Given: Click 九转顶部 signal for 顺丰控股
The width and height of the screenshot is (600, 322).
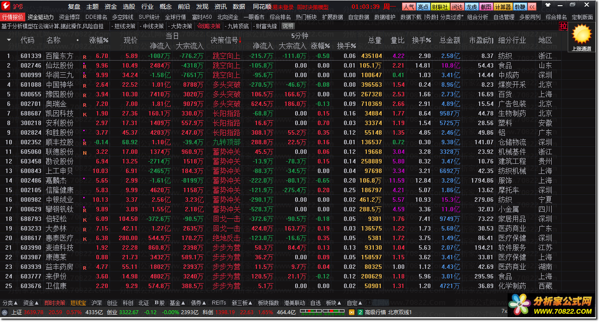Looking at the screenshot, I should pos(226,142).
